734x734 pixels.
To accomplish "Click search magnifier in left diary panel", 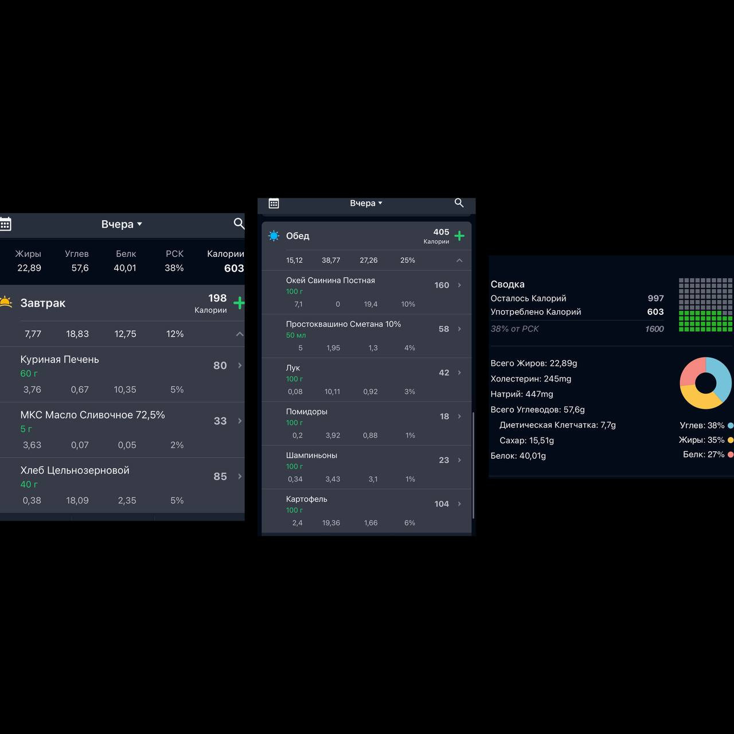I will click(239, 224).
